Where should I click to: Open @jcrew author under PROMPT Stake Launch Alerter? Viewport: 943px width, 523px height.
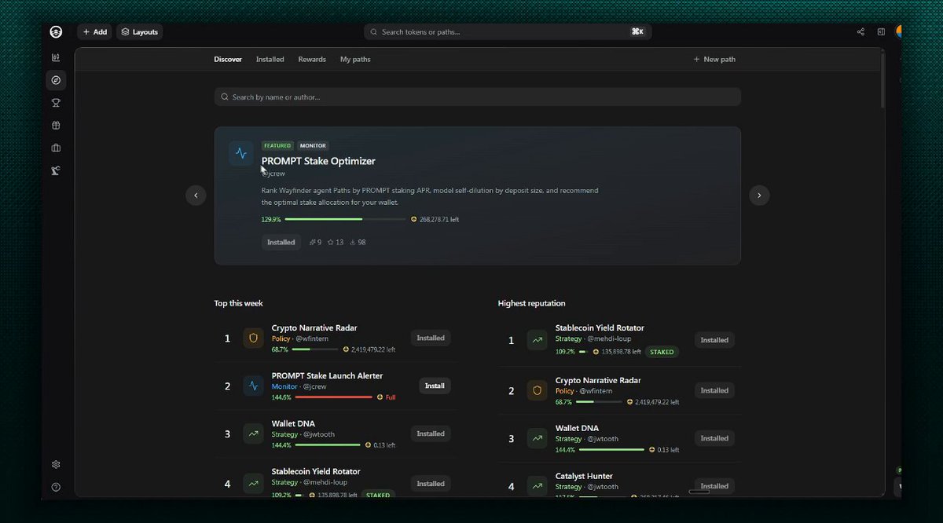click(315, 387)
